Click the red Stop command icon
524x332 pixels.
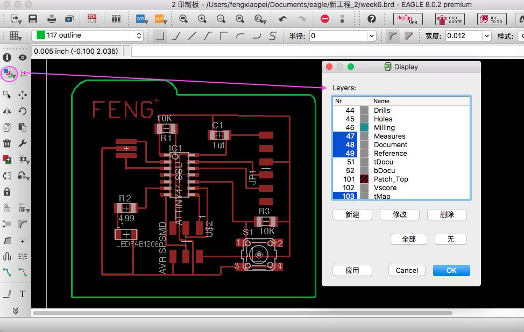pos(325,19)
